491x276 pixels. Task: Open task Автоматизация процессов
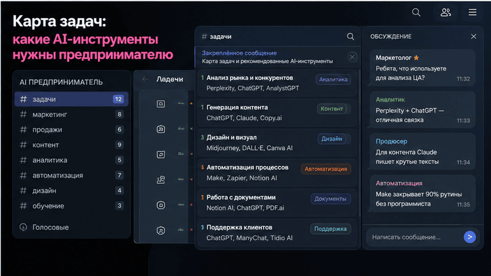tap(277, 173)
